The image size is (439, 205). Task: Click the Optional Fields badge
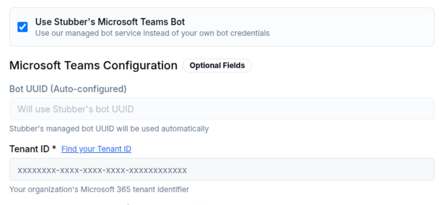[217, 66]
